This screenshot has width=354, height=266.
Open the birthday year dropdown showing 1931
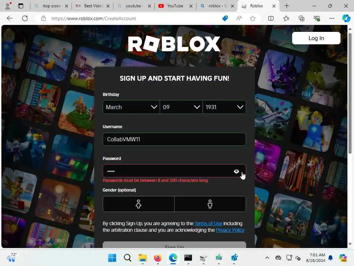pos(224,107)
